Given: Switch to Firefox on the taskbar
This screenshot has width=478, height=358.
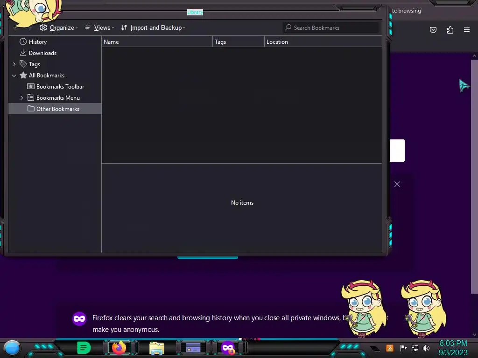Looking at the screenshot, I should 119,348.
